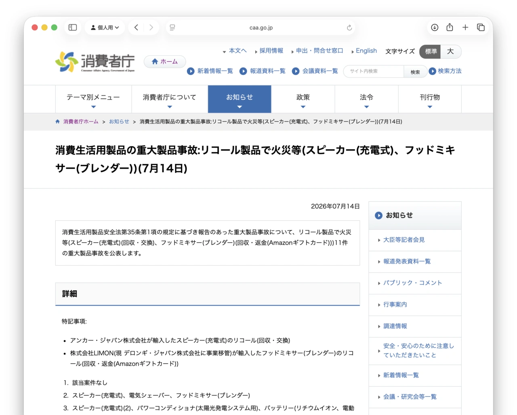Expand the テーマ別メニュー menu
Viewport: 517px width, 415px height.
click(93, 99)
